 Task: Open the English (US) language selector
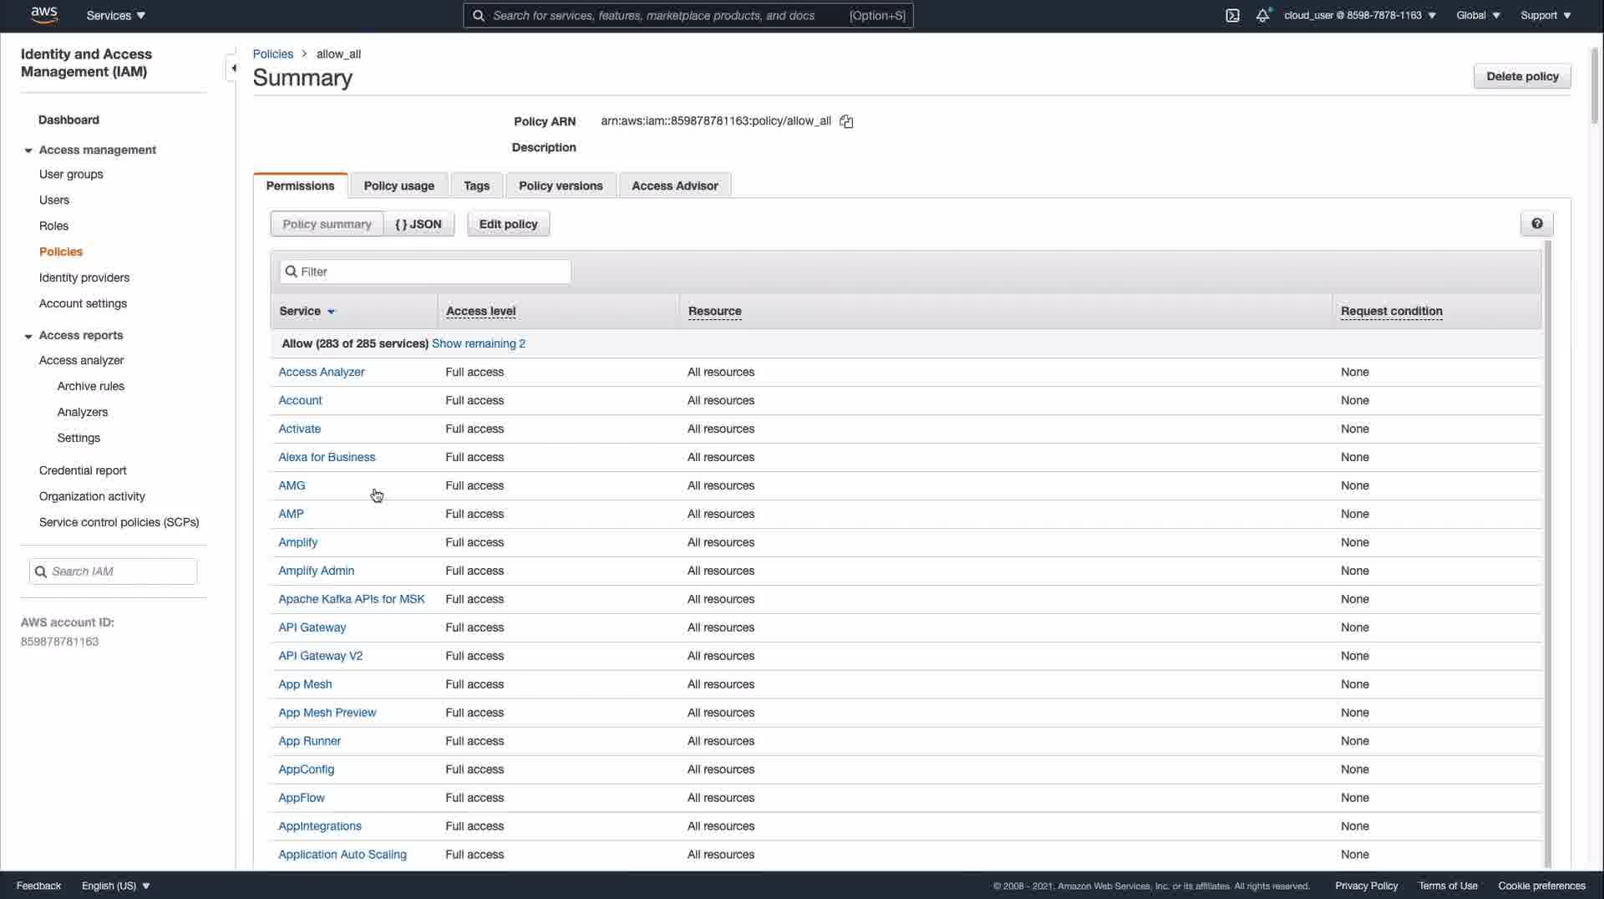coord(115,886)
